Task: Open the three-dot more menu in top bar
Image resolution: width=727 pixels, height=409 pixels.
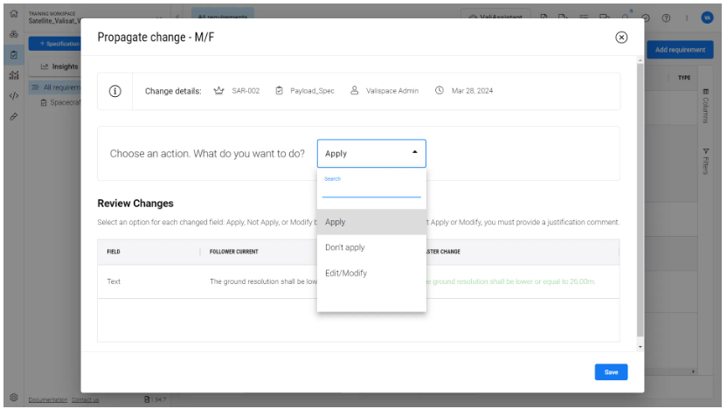Action: 687,18
